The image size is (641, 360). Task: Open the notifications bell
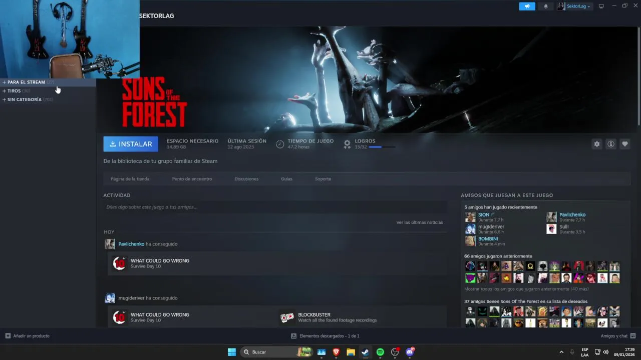tap(546, 6)
